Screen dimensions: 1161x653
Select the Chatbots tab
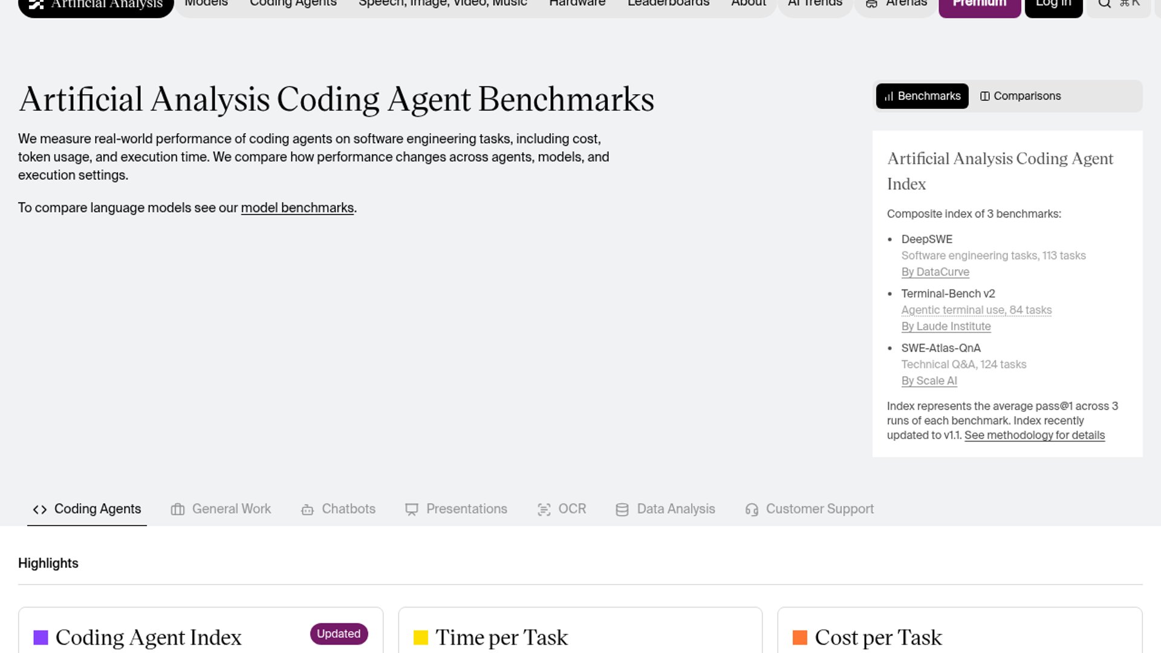coord(338,509)
